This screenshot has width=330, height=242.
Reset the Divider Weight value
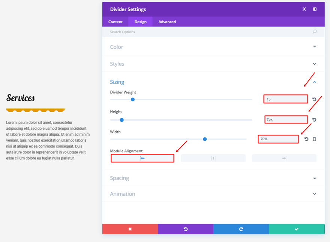pos(314,99)
